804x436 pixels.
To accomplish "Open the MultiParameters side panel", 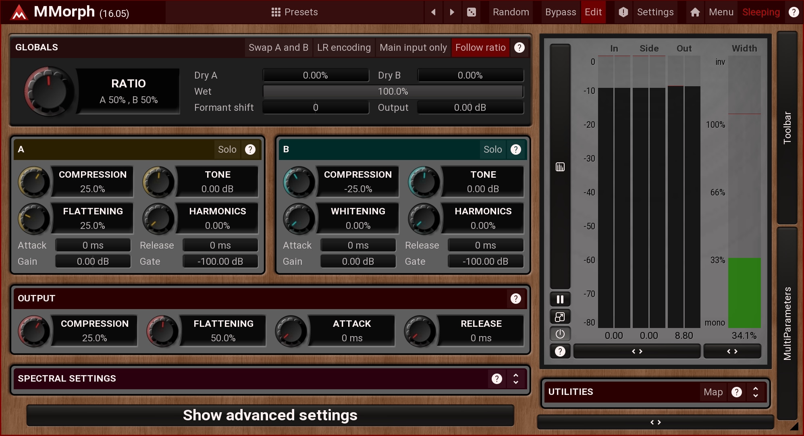I will 787,324.
